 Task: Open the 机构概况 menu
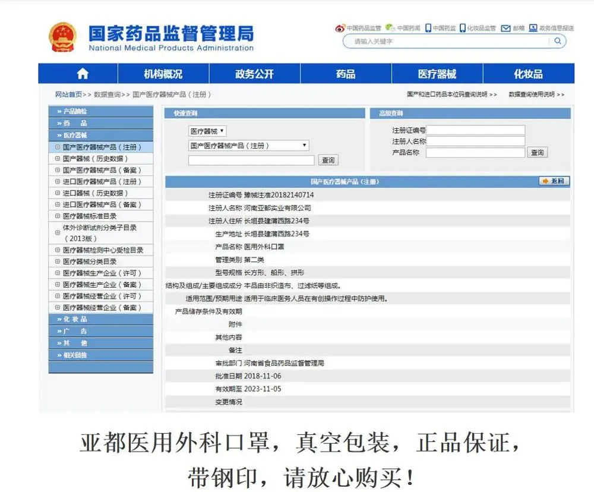[163, 74]
